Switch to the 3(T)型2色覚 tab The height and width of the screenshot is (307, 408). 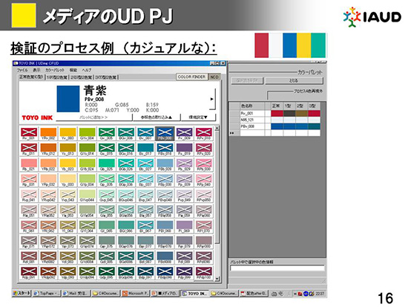click(x=105, y=77)
